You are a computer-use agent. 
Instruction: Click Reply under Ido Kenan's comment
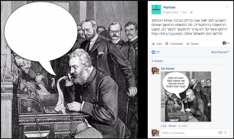click(172, 126)
